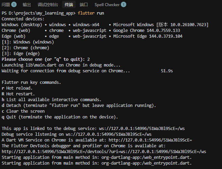This screenshot has height=169, width=222.
Task: Click the 'This app is linked' ws:// address
Action: [x=142, y=128]
